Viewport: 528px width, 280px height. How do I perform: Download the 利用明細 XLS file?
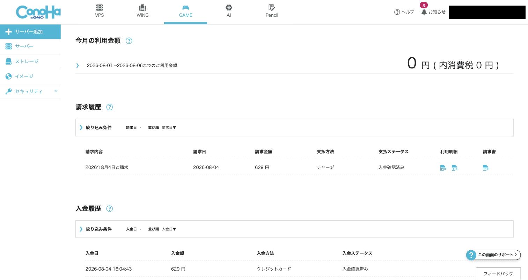(455, 168)
